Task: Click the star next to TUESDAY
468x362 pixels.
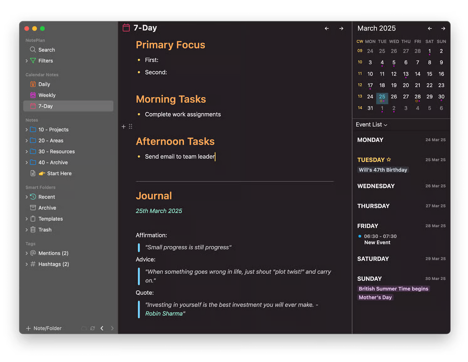Action: point(389,159)
